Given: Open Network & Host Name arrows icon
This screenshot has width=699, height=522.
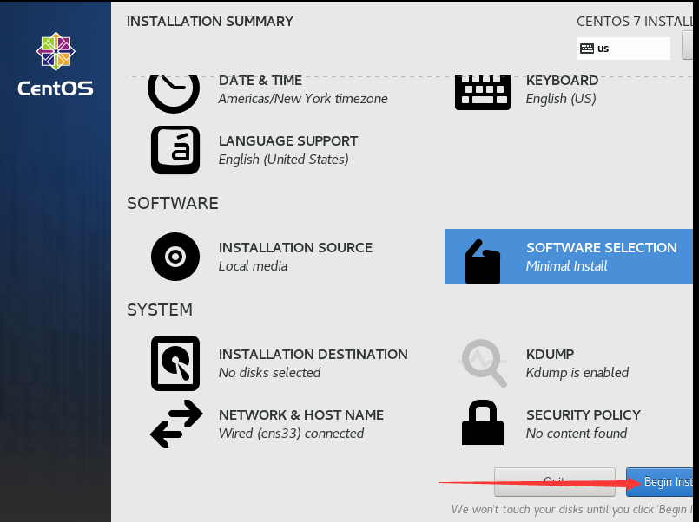Looking at the screenshot, I should coord(176,424).
